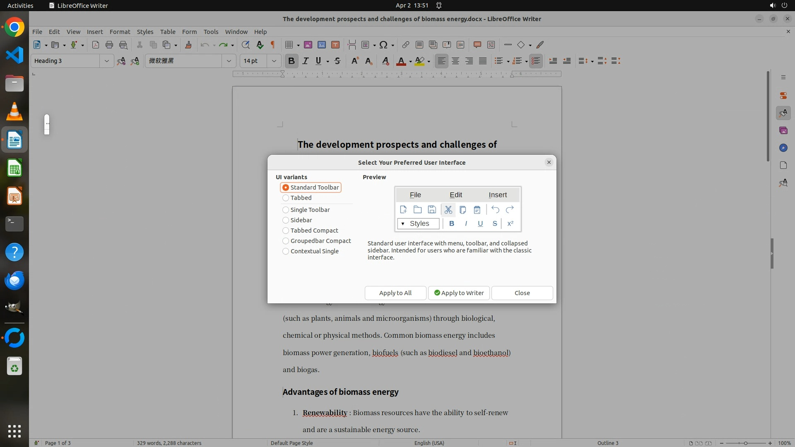This screenshot has height=447, width=795.
Task: Open the Format menu
Action: point(120,31)
